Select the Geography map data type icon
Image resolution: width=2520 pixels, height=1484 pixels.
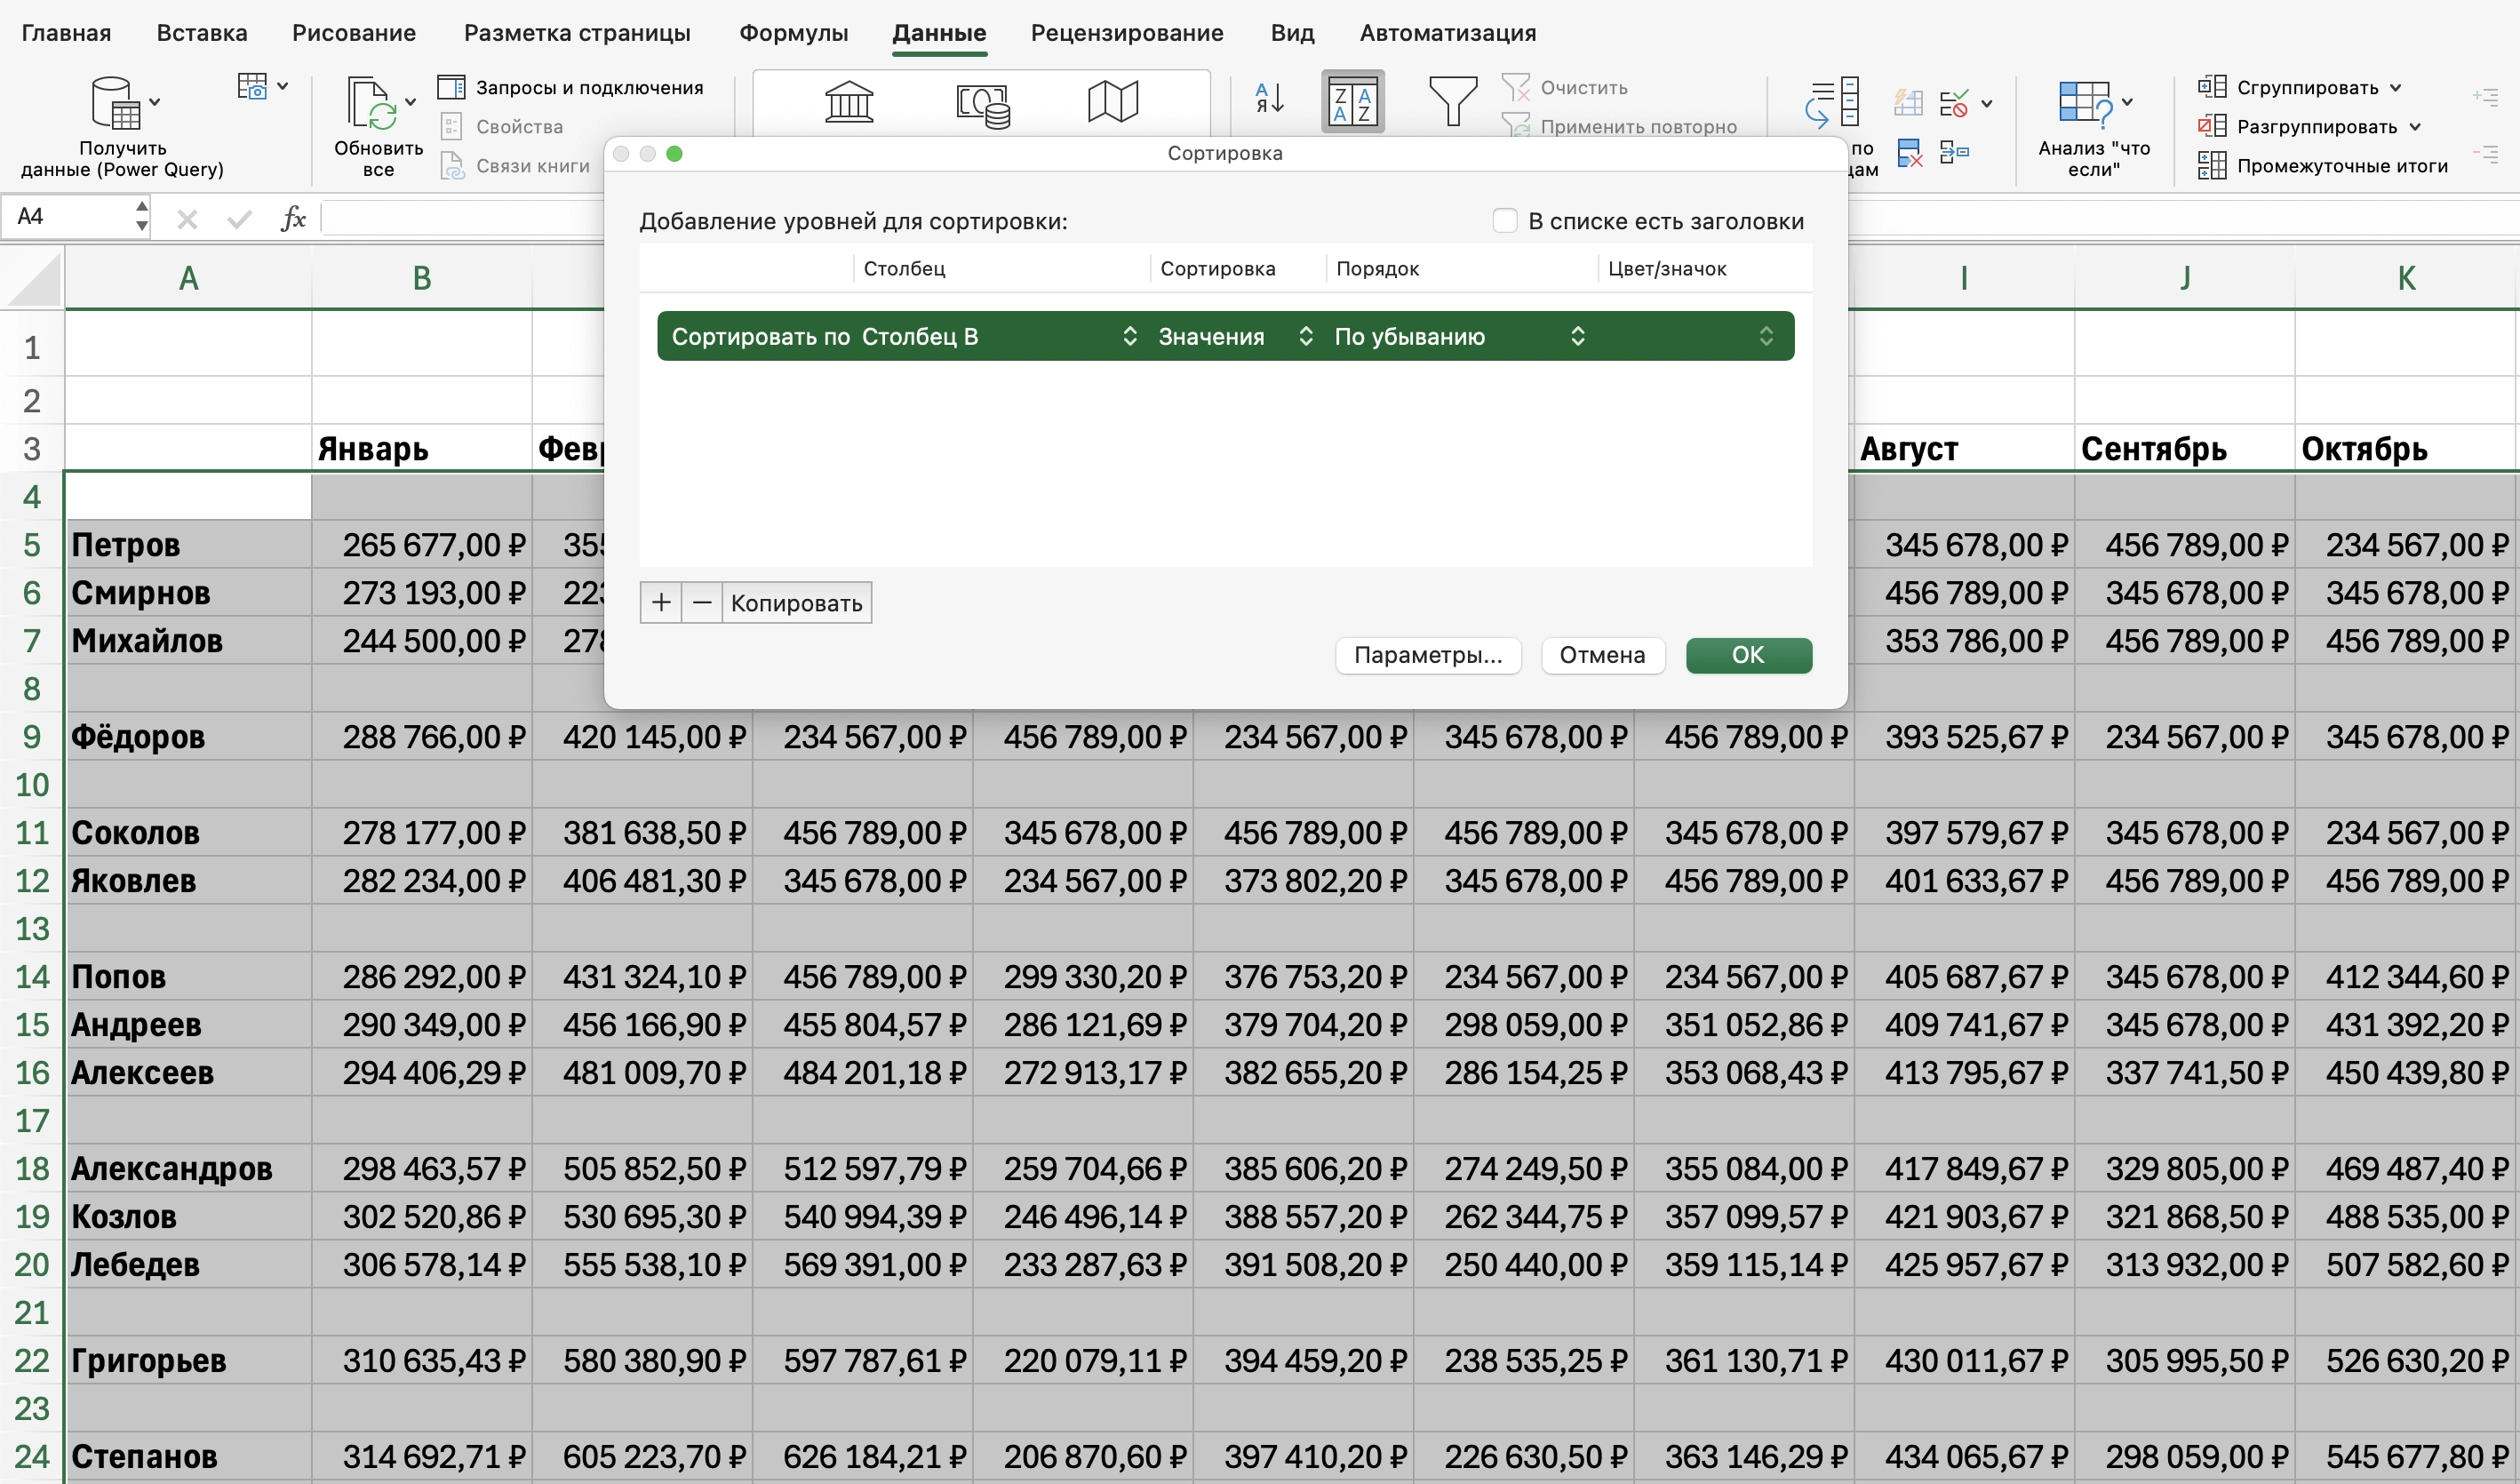pyautogui.click(x=1113, y=102)
